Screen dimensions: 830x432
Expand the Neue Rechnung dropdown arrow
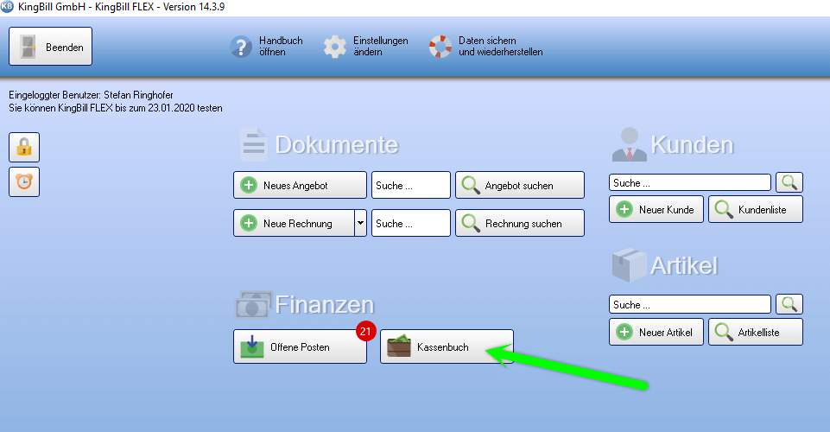(x=360, y=223)
